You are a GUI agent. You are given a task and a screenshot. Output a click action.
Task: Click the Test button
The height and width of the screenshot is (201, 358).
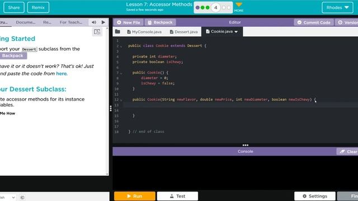coord(177,196)
